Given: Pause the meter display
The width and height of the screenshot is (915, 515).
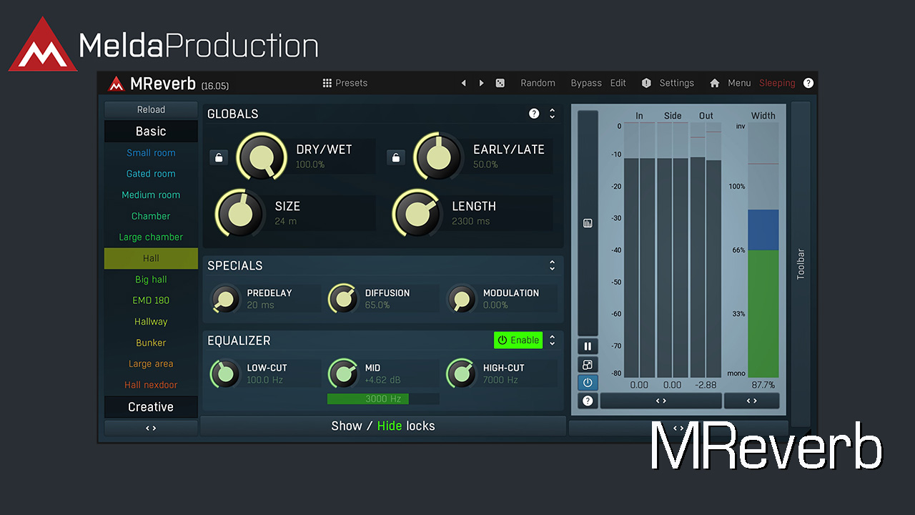Looking at the screenshot, I should 588,346.
